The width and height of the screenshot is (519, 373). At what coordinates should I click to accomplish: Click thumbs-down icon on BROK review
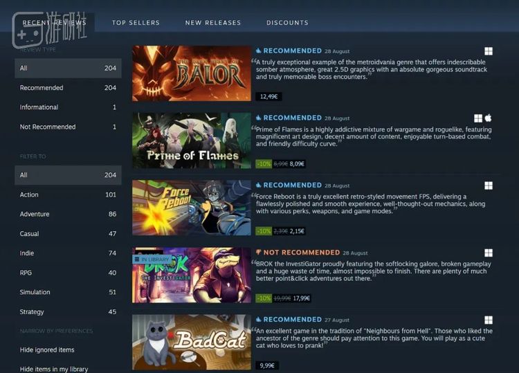(259, 252)
